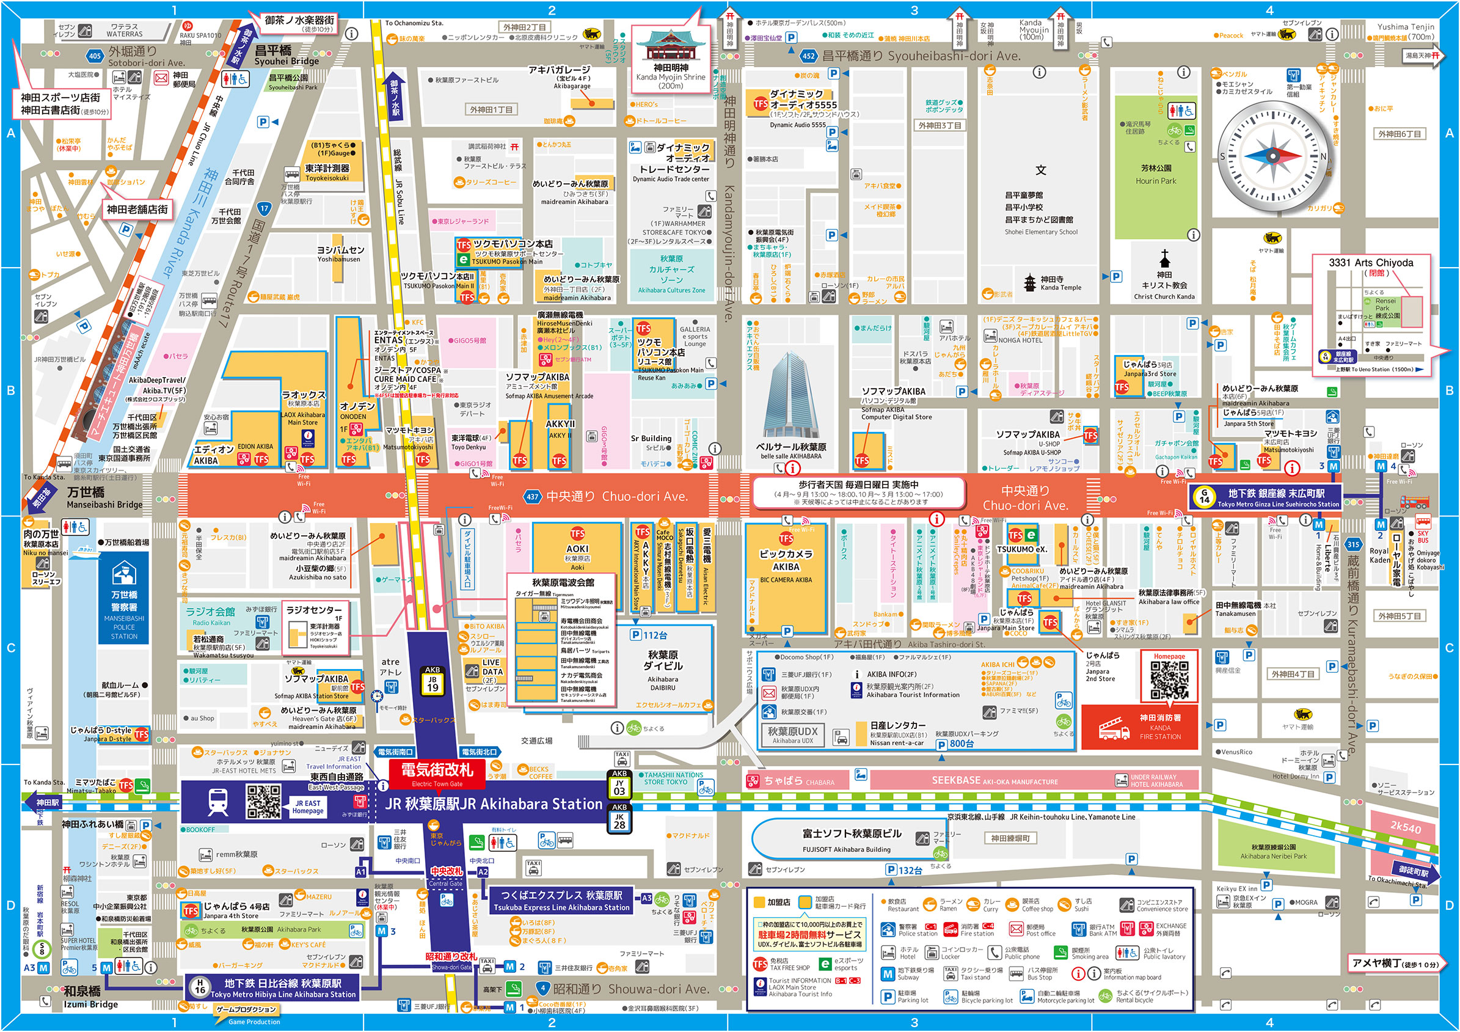The width and height of the screenshot is (1460, 1032).
Task: Click the H 16 Hibiya Line circle badge
Action: 200,986
